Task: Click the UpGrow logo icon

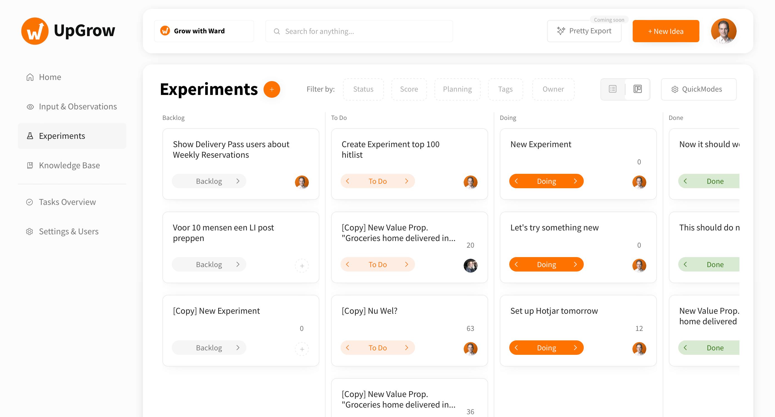Action: click(34, 31)
